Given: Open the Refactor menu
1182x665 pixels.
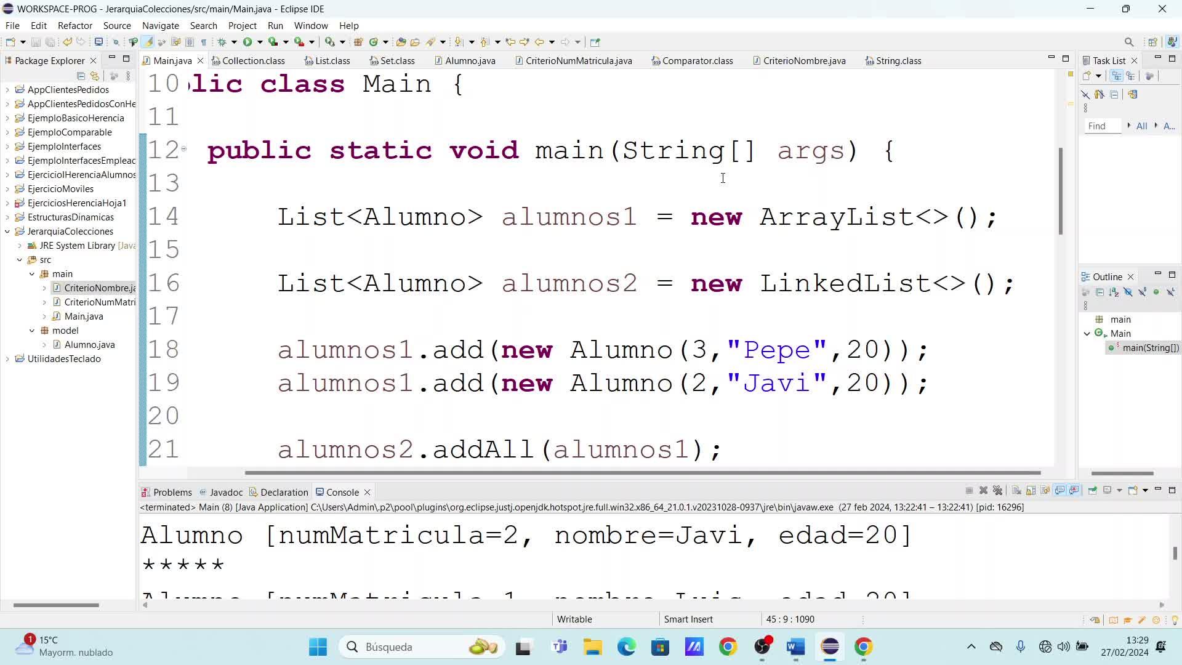Looking at the screenshot, I should coord(74,25).
